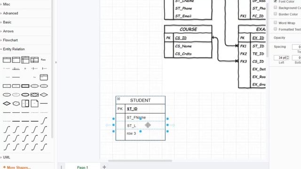Collapse the STUDENT table using its minus icon
This screenshot has width=301, height=169.
(119, 99)
